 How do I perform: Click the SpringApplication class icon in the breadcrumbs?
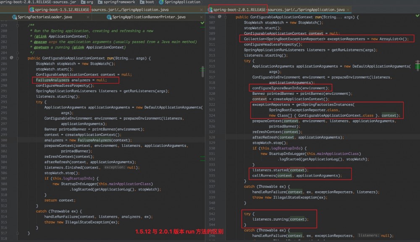[162, 2]
